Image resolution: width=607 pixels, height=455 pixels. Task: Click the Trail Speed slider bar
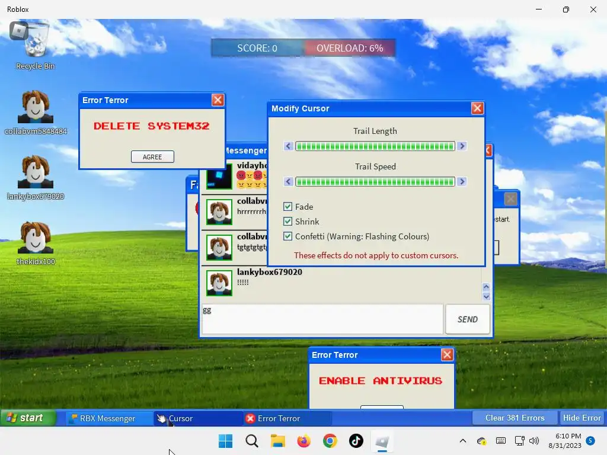coord(375,181)
